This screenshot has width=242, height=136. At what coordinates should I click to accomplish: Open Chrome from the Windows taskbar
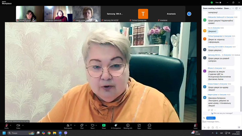point(49,133)
